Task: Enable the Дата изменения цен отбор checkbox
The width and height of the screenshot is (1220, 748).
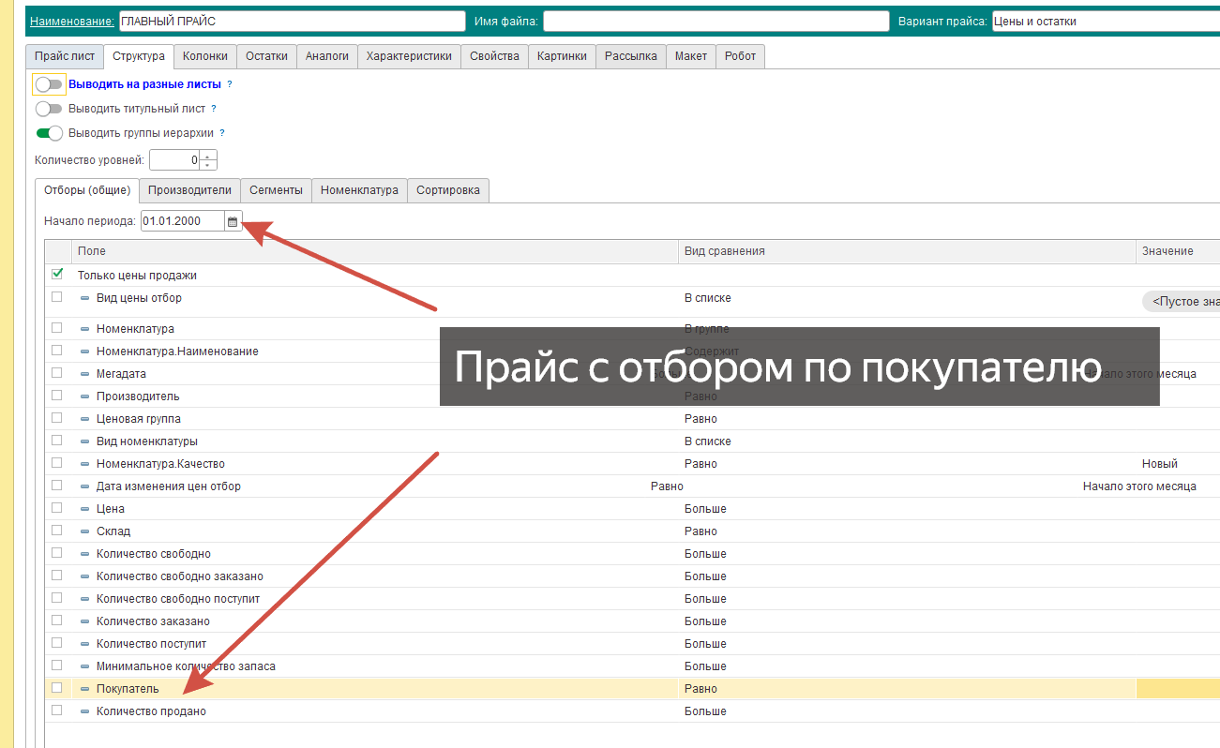Action: coord(57,486)
